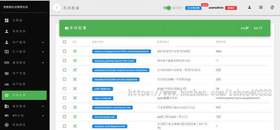The image size is (280, 130).
Task: Click edit tools icon for ustd.exchange.rate row
Action: click(x=75, y=117)
